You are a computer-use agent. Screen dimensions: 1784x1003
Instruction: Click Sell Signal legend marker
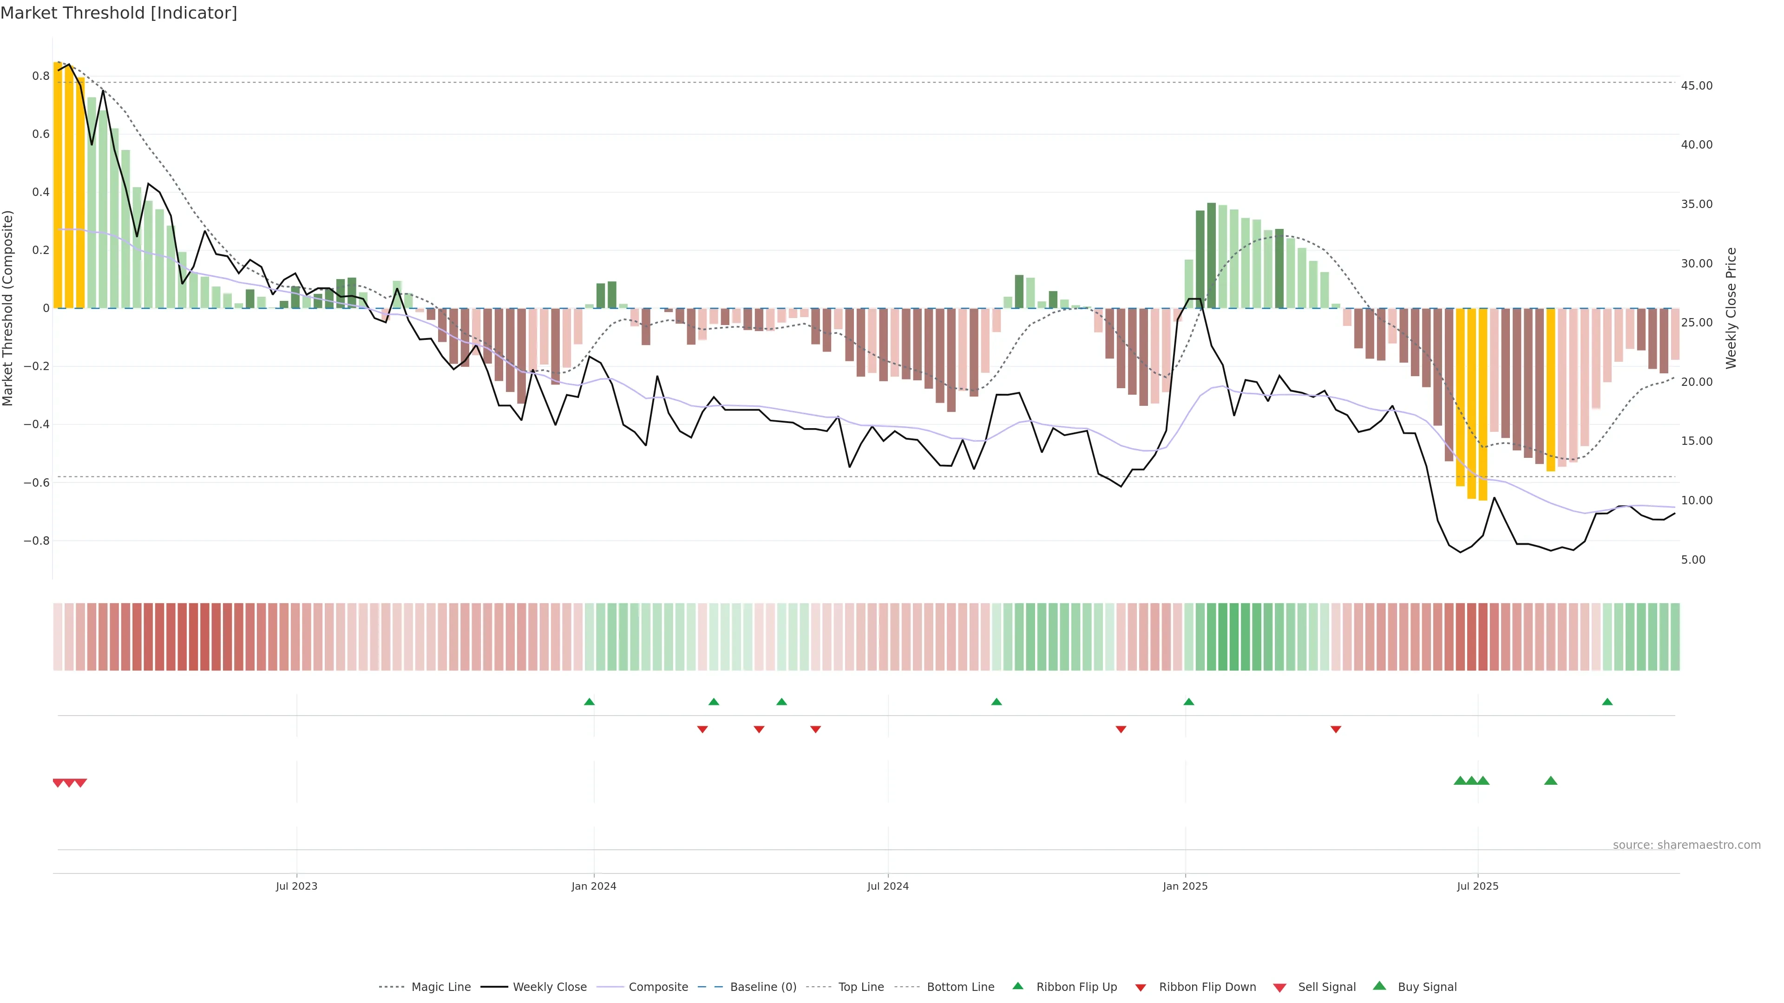tap(1280, 988)
